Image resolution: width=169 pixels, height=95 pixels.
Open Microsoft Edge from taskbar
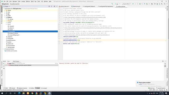(x=19, y=93)
